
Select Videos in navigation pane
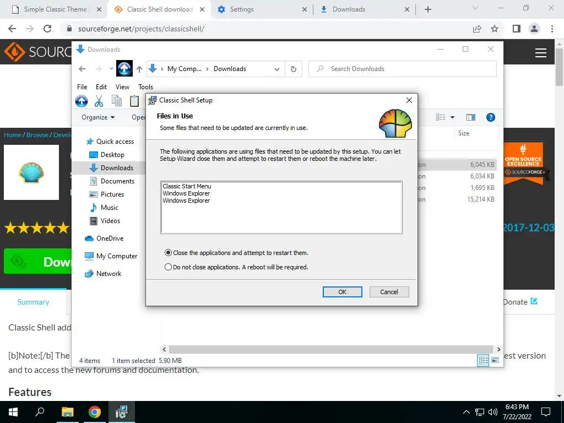[x=105, y=221]
